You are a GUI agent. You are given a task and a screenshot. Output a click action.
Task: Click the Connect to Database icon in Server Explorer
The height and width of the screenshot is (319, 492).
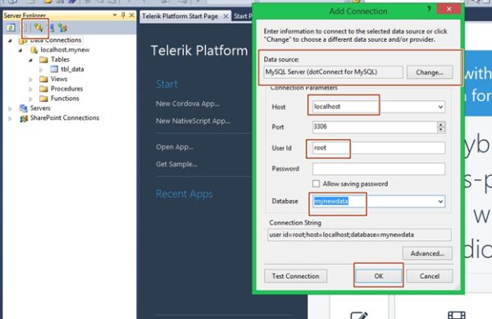click(x=39, y=28)
